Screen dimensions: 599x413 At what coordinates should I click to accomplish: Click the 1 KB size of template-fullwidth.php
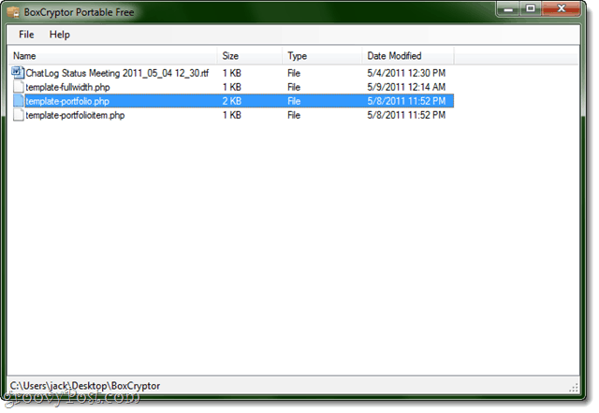click(232, 87)
